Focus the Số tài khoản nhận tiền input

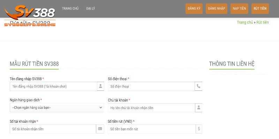coord(53,129)
